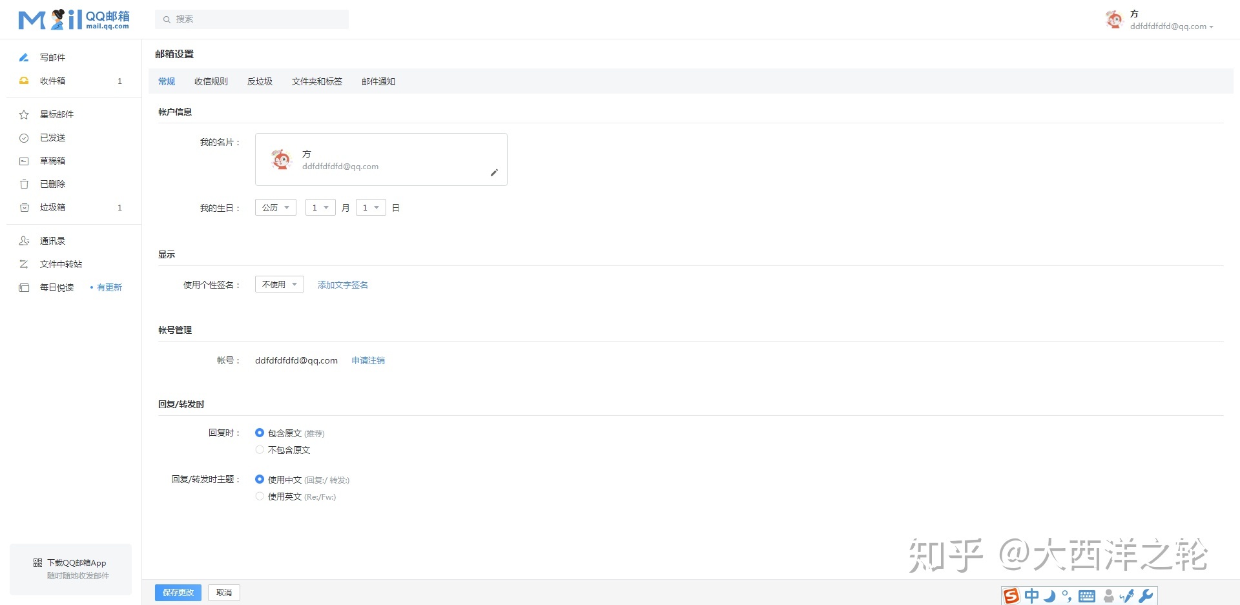This screenshot has width=1240, height=605.
Task: Open the soft keyboard icon in the IME bar
Action: coord(1087,596)
